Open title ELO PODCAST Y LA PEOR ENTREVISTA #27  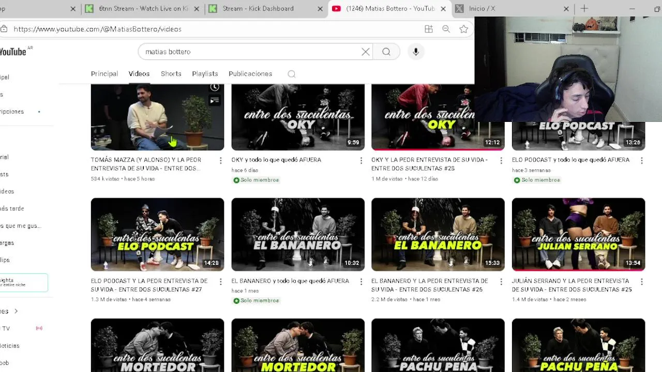click(x=149, y=285)
